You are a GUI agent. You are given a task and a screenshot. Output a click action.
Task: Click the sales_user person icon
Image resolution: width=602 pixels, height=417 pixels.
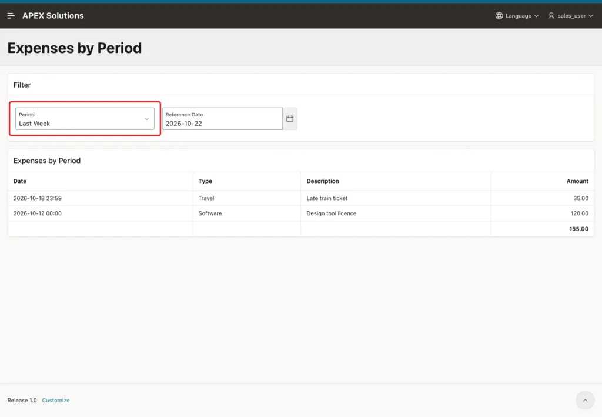click(x=551, y=16)
